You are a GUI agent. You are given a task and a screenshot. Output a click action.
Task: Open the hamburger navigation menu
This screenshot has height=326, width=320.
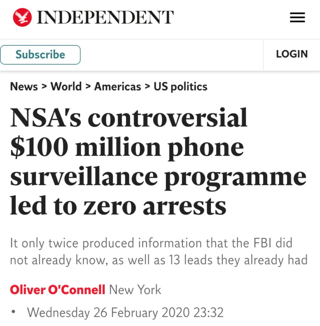[297, 18]
